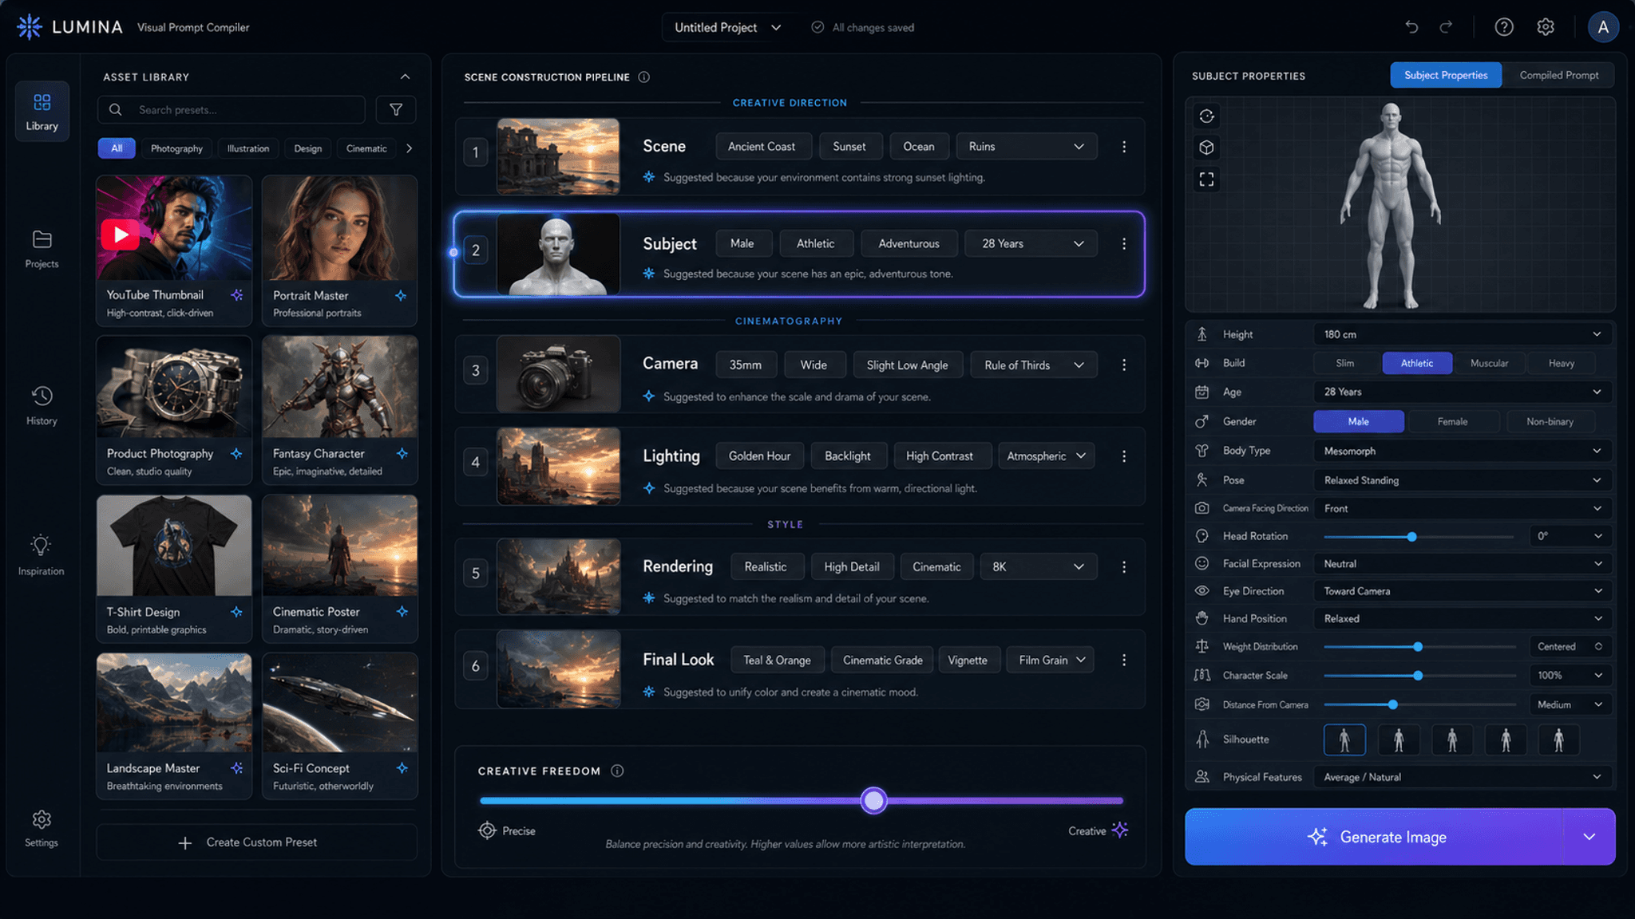Image resolution: width=1635 pixels, height=919 pixels.
Task: Collapse the Asset Library panel
Action: click(x=405, y=77)
